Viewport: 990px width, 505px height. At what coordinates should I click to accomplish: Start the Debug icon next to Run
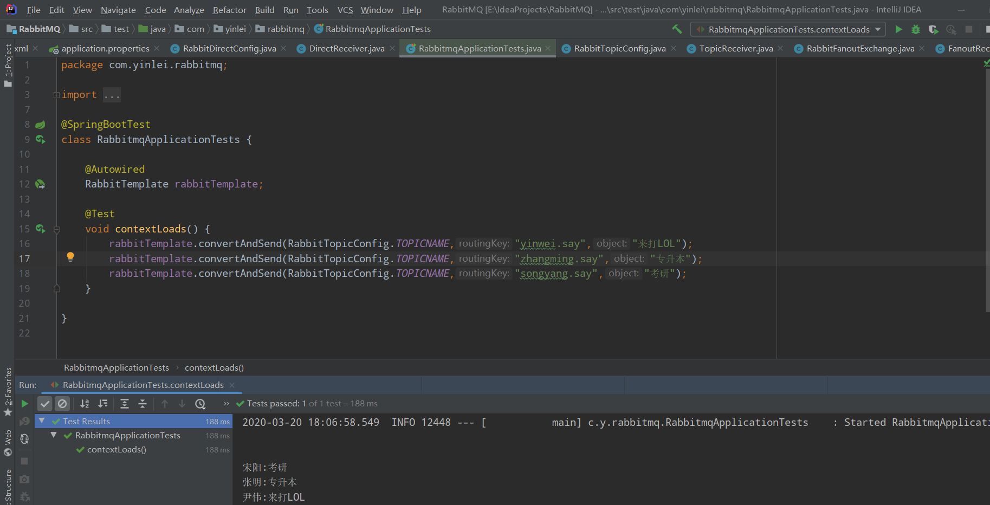[916, 29]
